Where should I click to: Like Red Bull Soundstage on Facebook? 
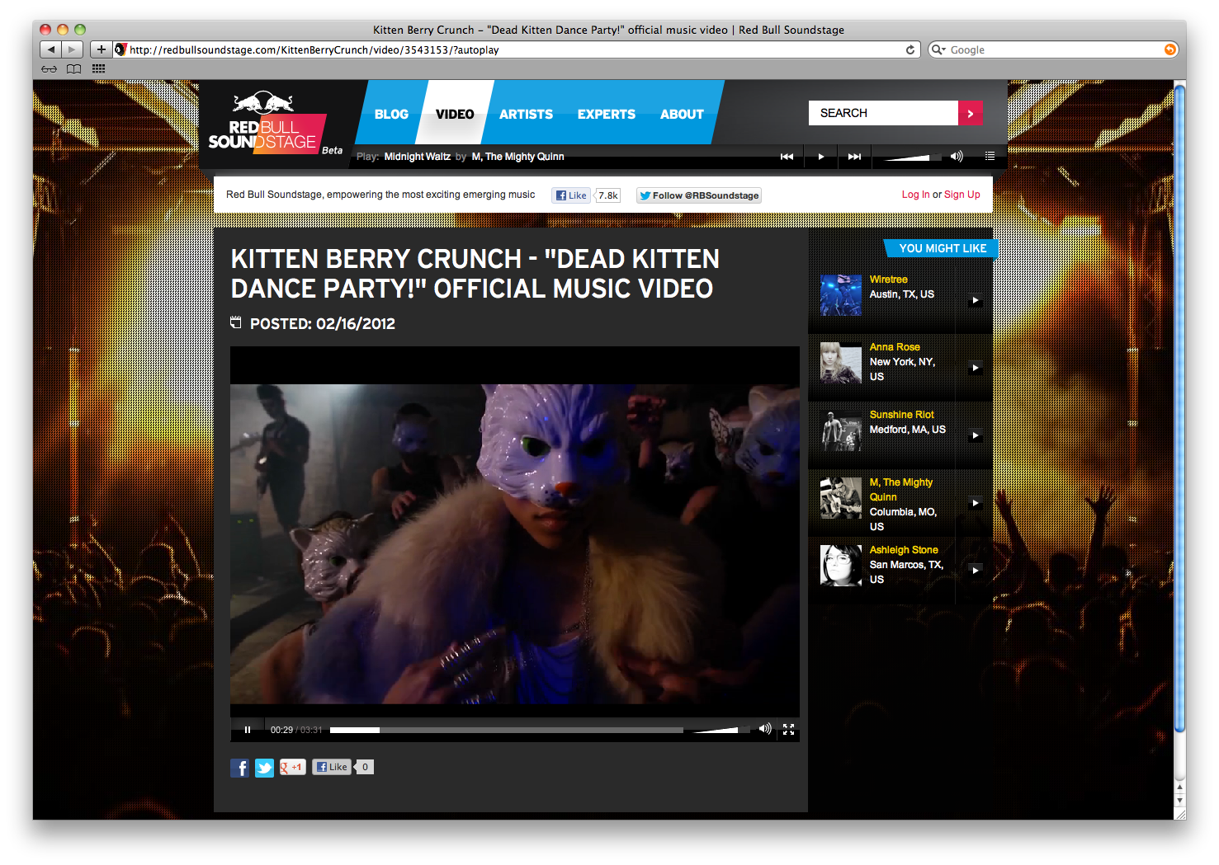(x=570, y=195)
